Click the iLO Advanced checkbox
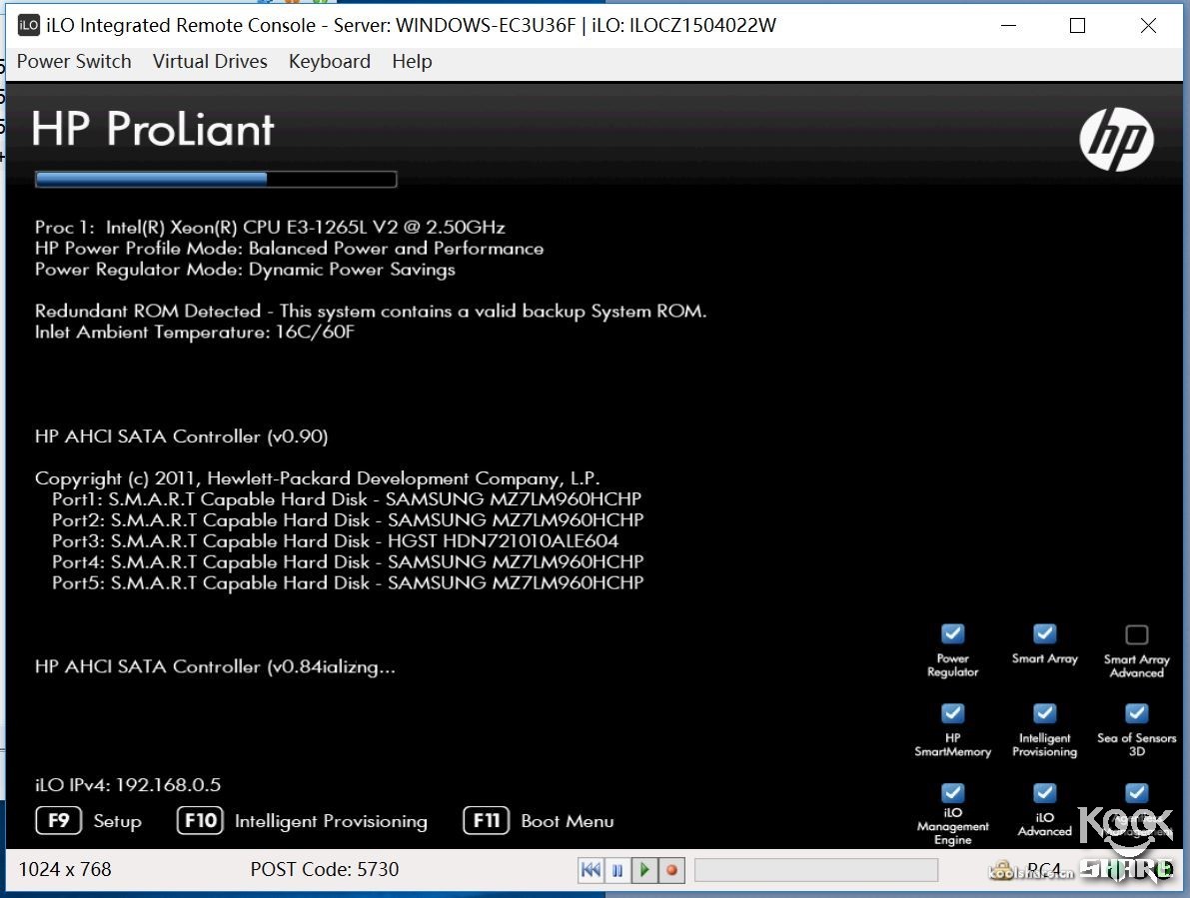Image resolution: width=1190 pixels, height=898 pixels. pos(1044,792)
